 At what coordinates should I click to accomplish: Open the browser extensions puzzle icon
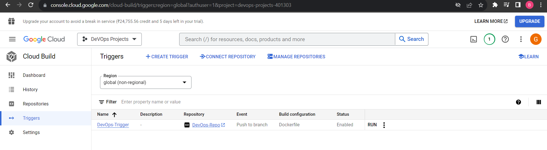pyautogui.click(x=495, y=5)
